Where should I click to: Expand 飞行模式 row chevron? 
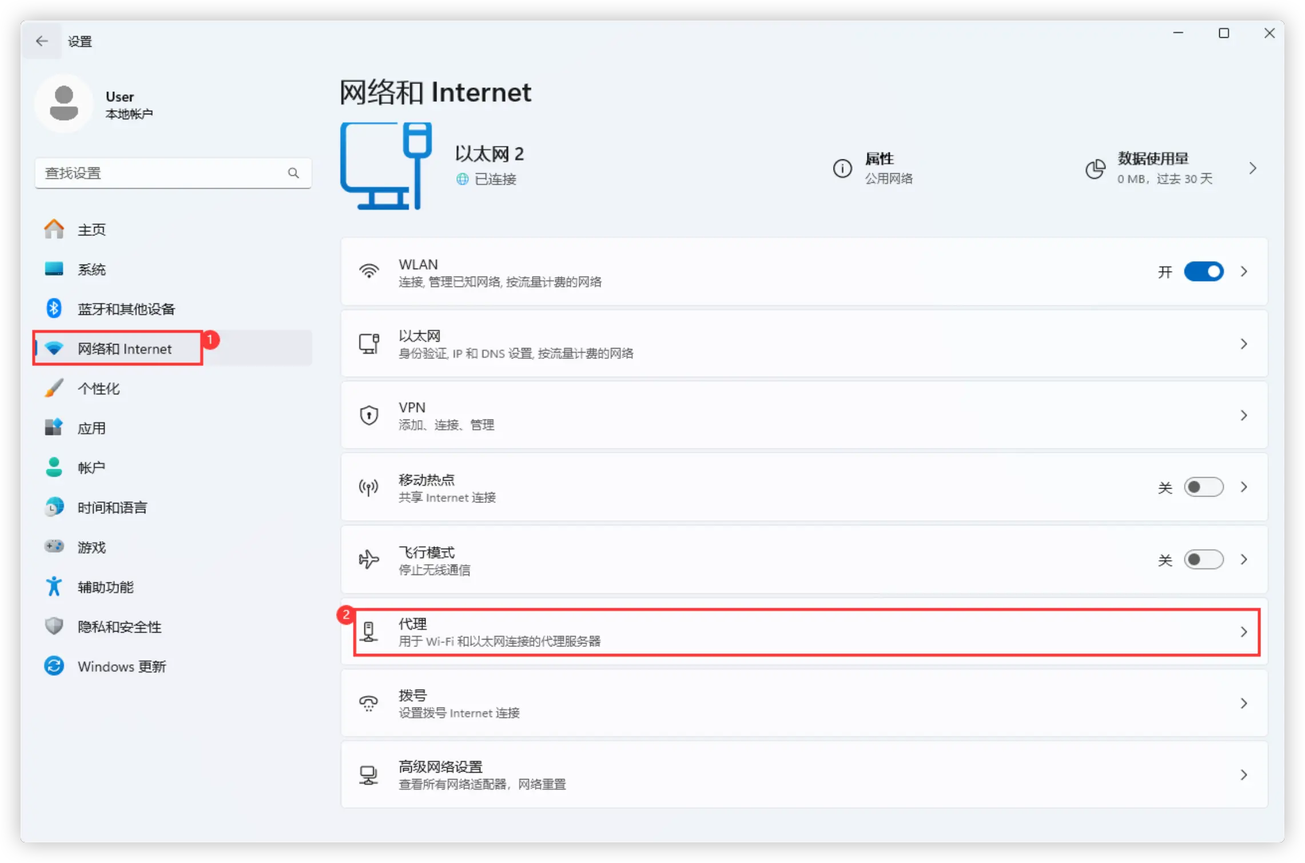[1244, 559]
